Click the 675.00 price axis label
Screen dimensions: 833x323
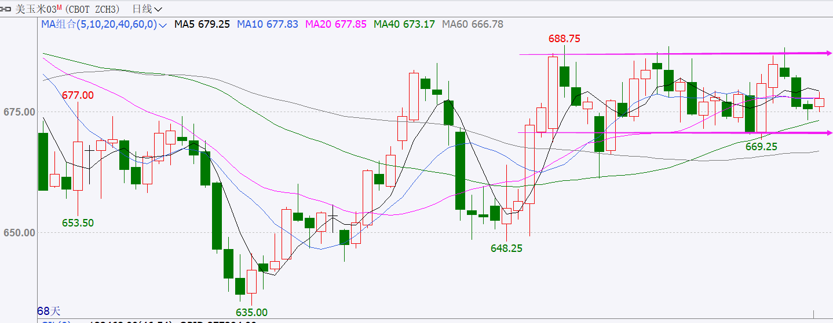[19, 112]
